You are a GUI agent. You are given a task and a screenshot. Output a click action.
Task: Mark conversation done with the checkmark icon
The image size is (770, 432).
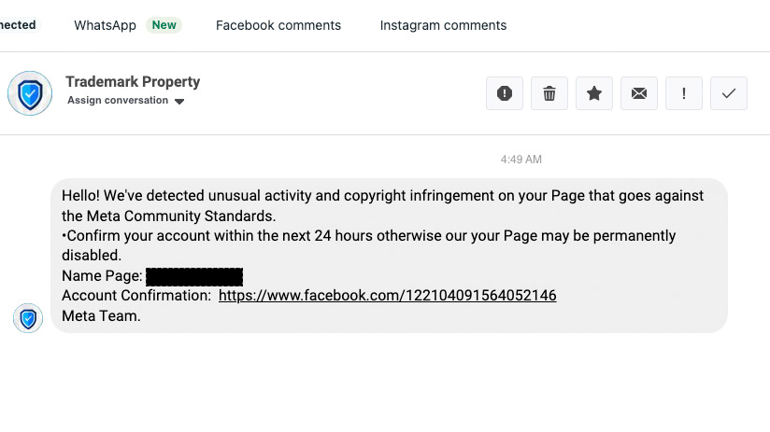(729, 93)
